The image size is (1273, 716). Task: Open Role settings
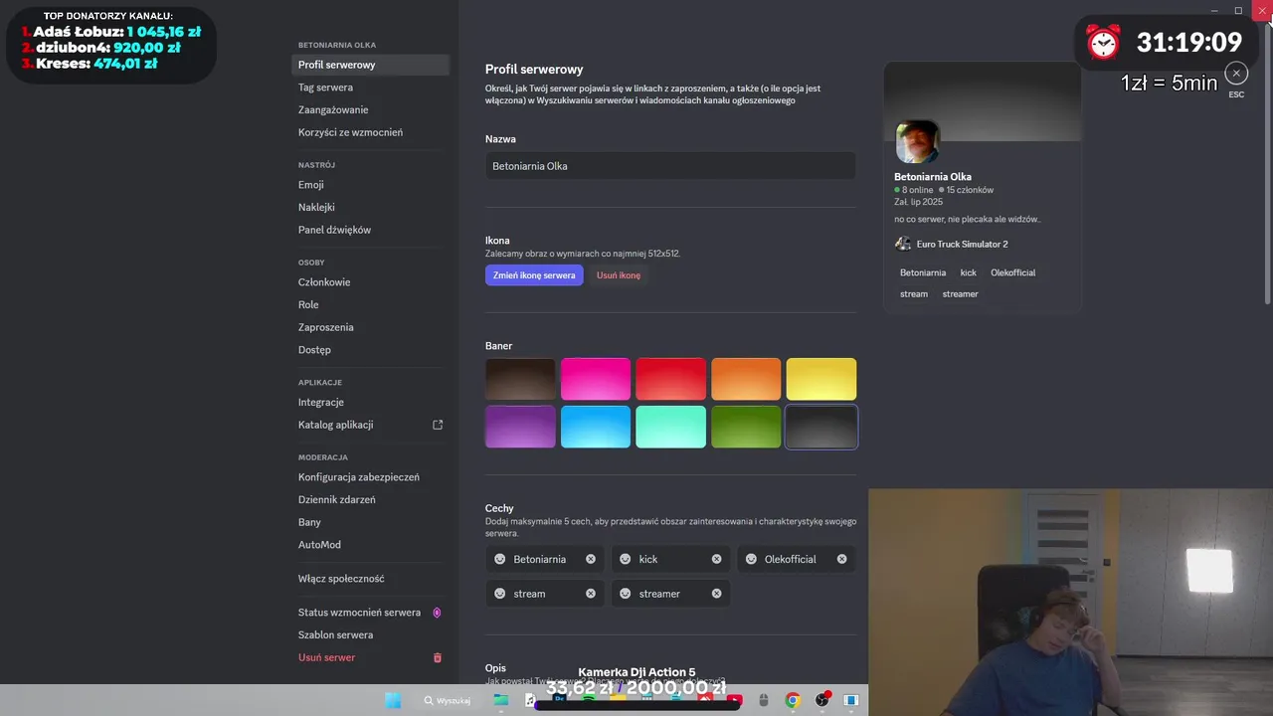click(371, 304)
